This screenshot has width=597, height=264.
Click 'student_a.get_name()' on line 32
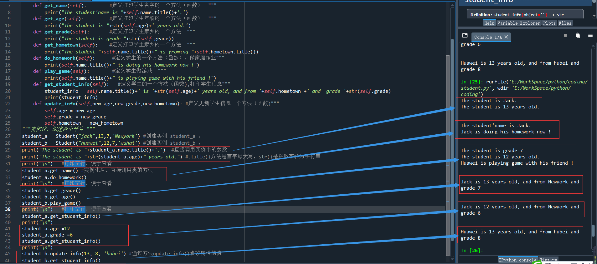click(50, 171)
